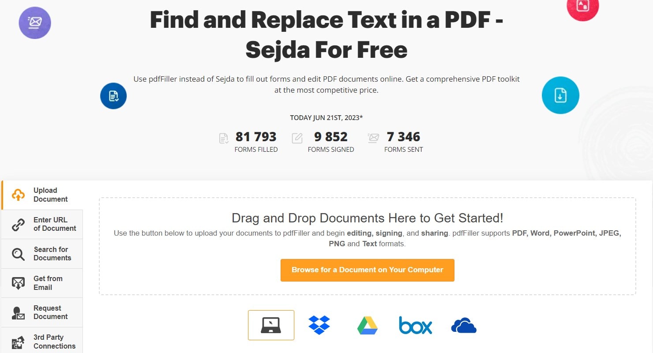This screenshot has height=353, width=653.
Task: Click the Forms Signed pencil icon
Action: click(x=297, y=139)
